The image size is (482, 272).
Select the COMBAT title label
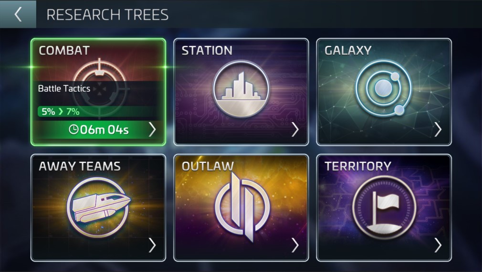[64, 51]
